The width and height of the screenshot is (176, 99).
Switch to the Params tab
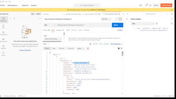click(46, 30)
